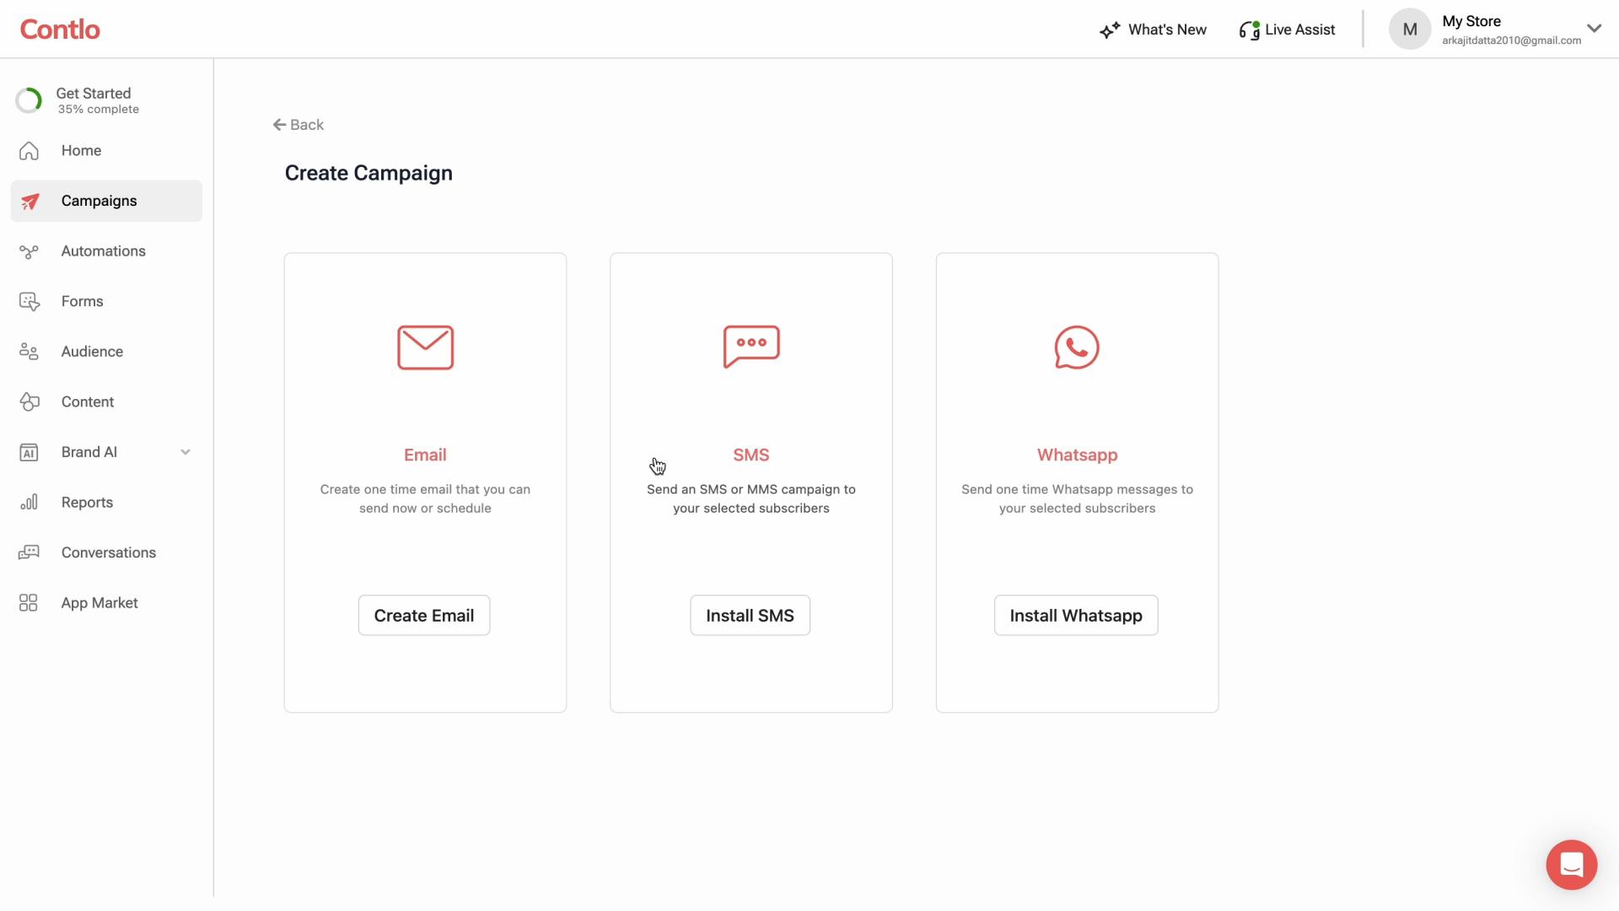This screenshot has width=1619, height=911.
Task: Open the Audience section
Action: (x=106, y=352)
